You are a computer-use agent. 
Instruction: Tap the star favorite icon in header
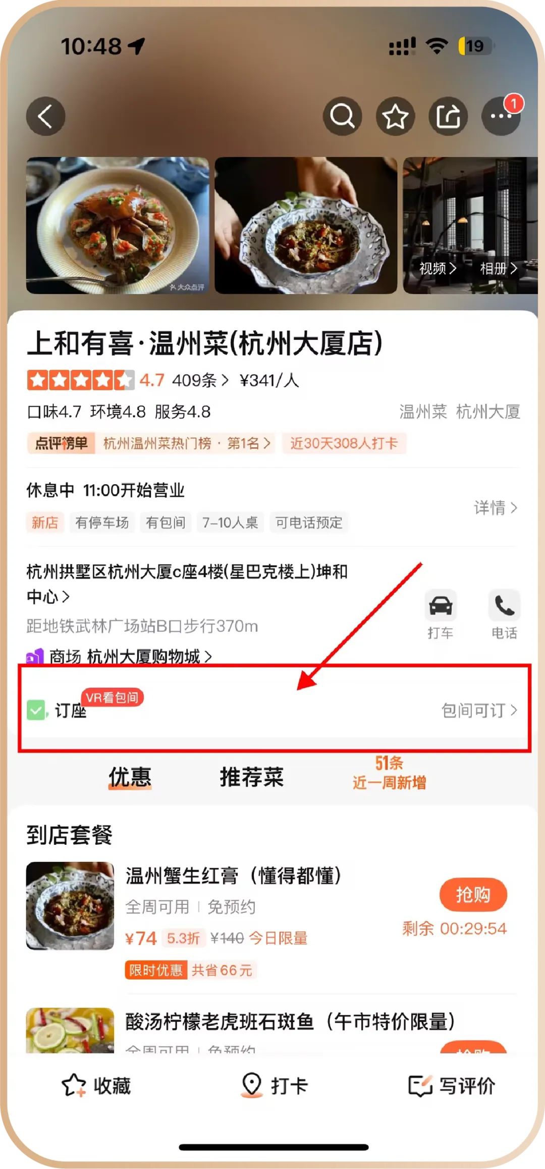pos(396,116)
